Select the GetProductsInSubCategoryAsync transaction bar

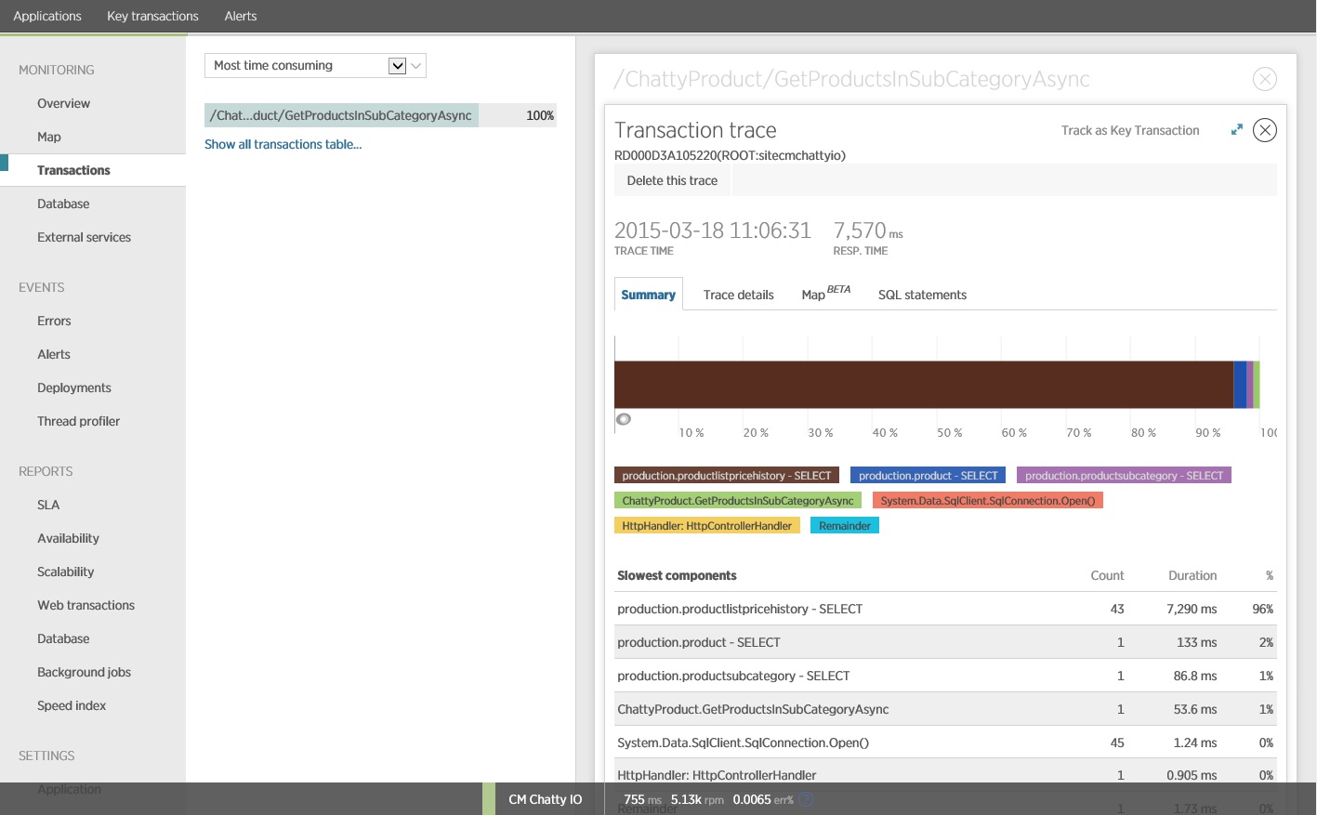click(380, 115)
